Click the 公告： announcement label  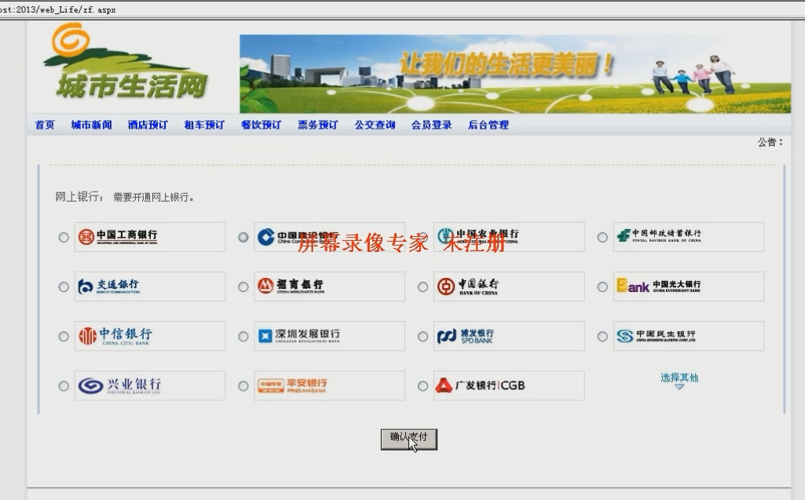[x=770, y=142]
